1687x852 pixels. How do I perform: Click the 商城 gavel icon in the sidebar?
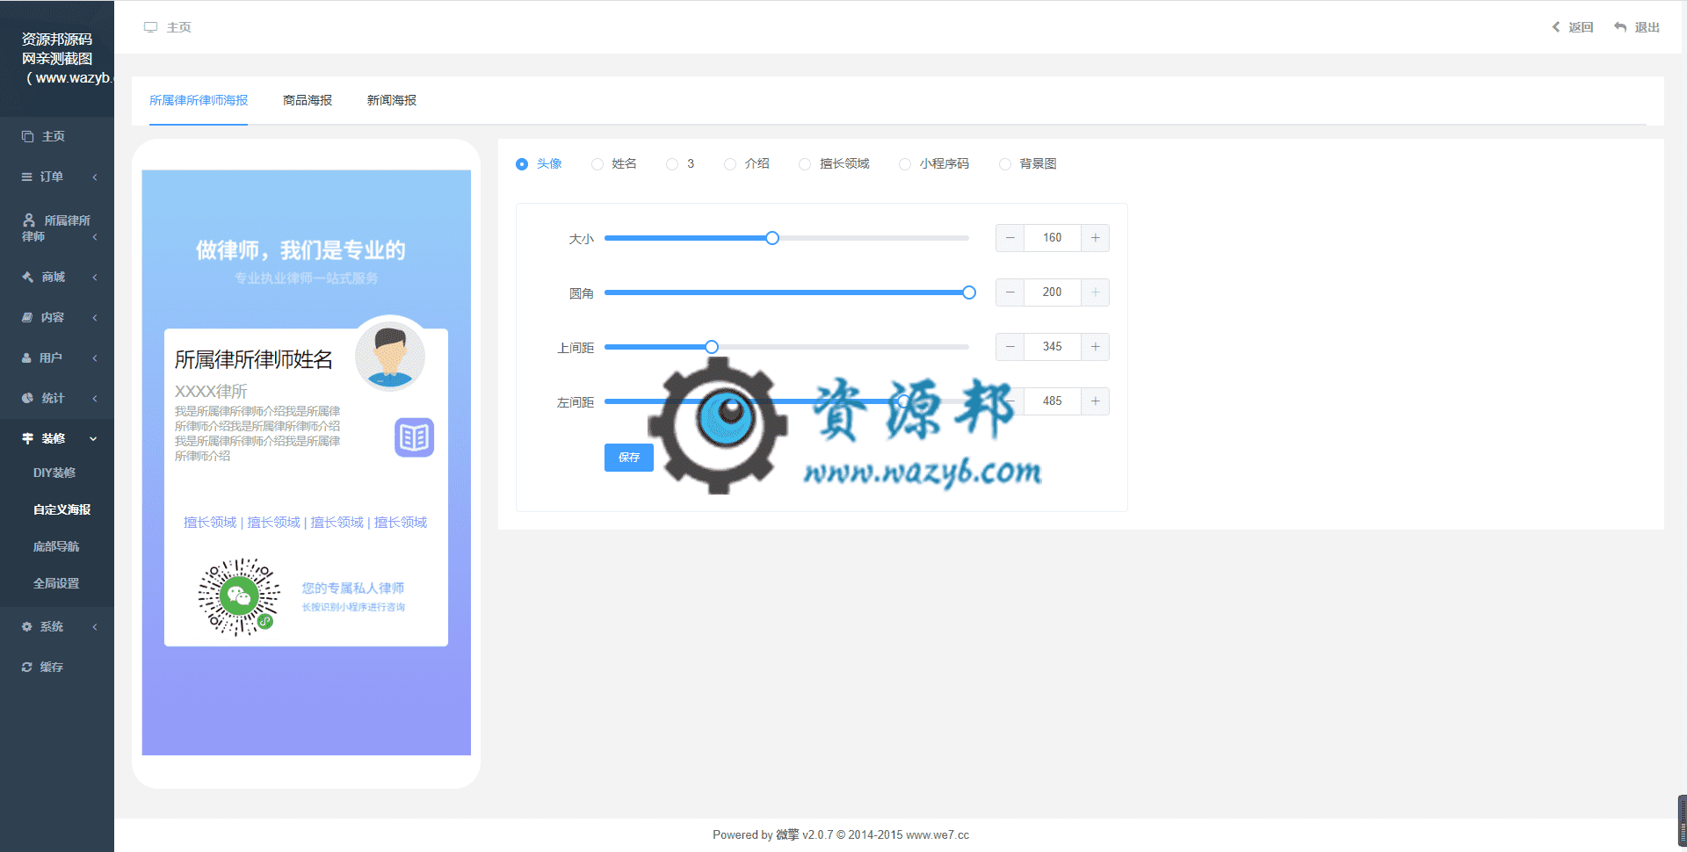pyautogui.click(x=27, y=277)
